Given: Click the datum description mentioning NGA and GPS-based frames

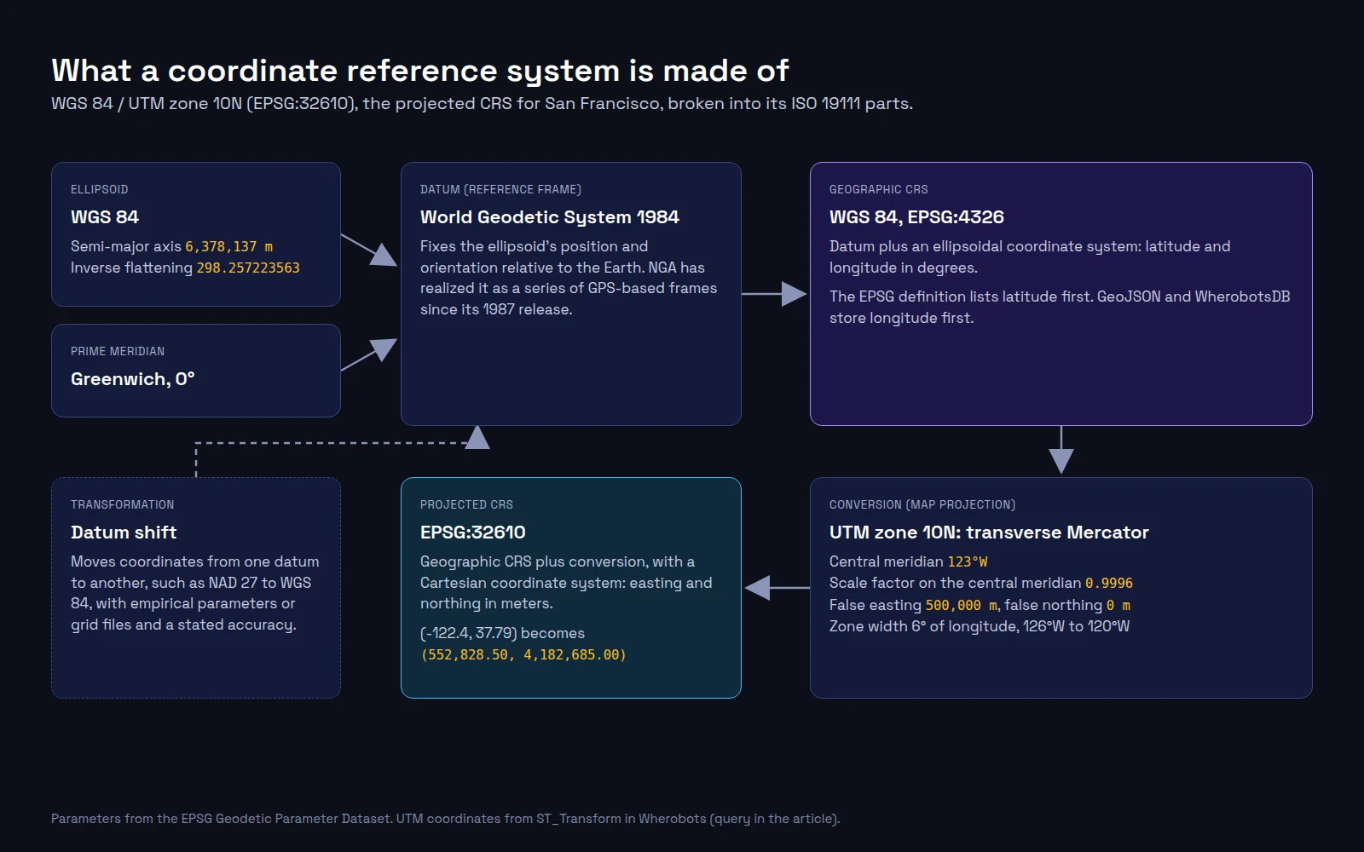Looking at the screenshot, I should [x=569, y=278].
